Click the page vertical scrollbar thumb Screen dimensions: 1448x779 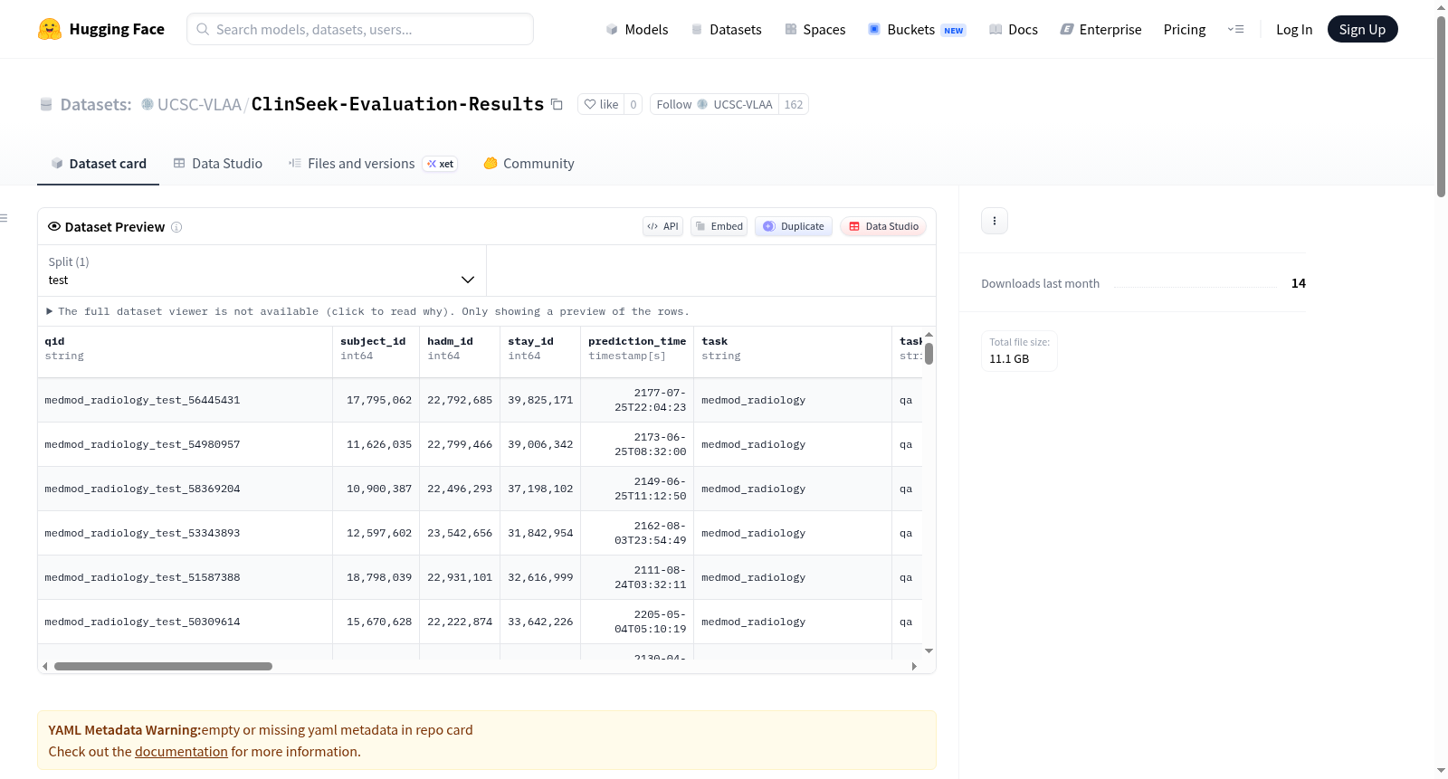1441,106
